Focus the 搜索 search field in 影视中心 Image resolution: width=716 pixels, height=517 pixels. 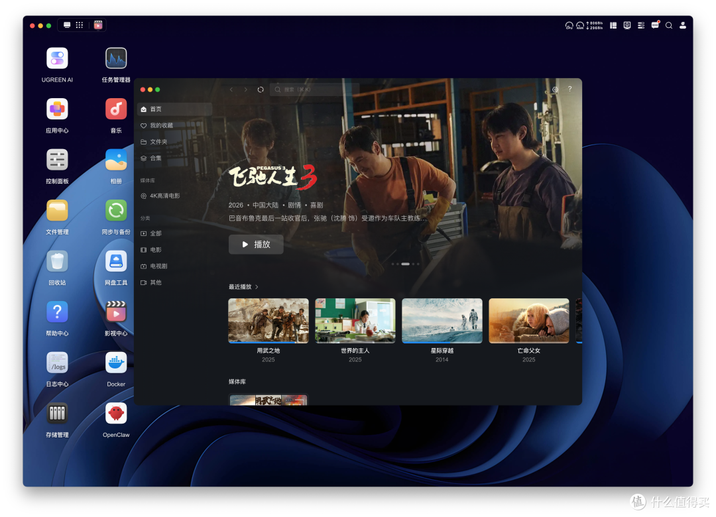pos(315,89)
